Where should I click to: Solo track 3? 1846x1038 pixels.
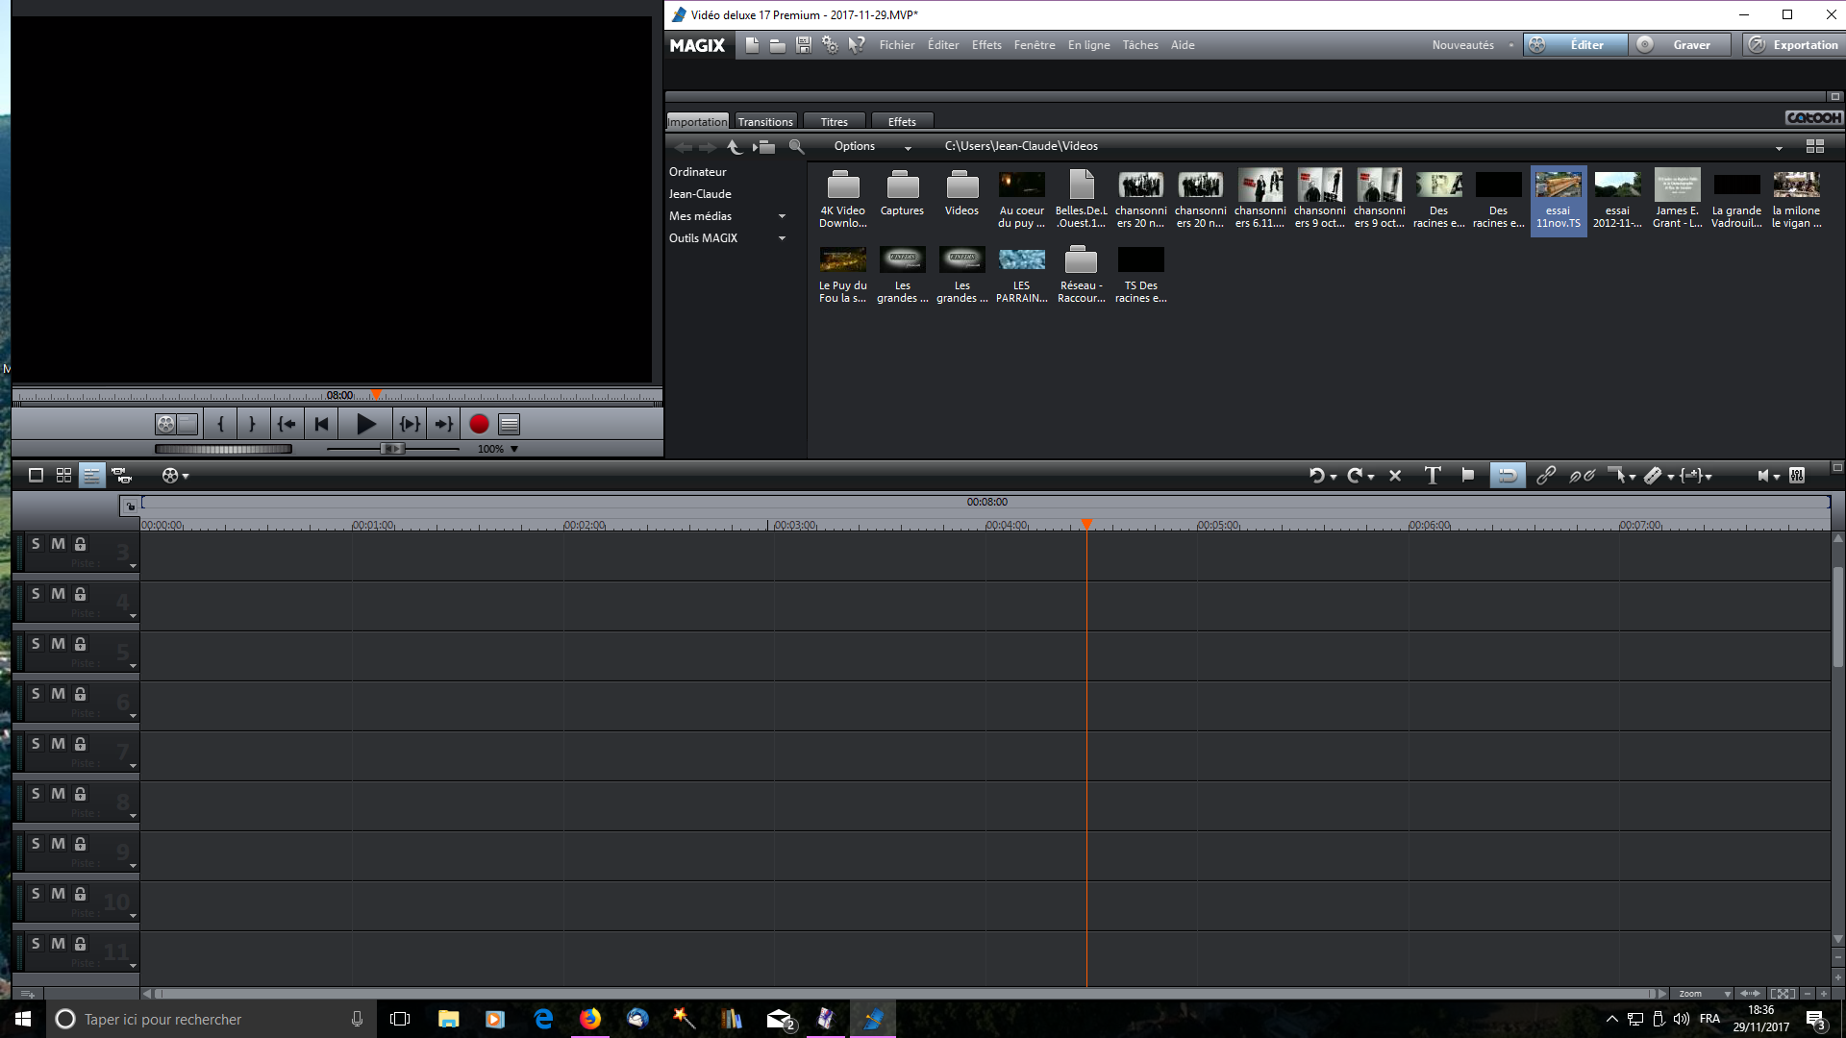pyautogui.click(x=36, y=544)
